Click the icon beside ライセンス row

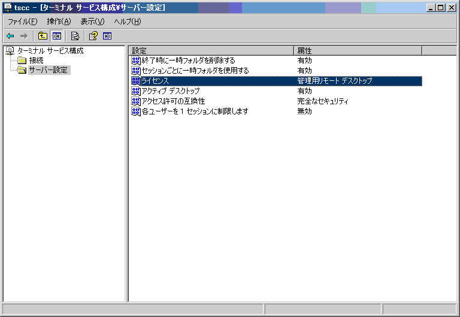coord(136,81)
